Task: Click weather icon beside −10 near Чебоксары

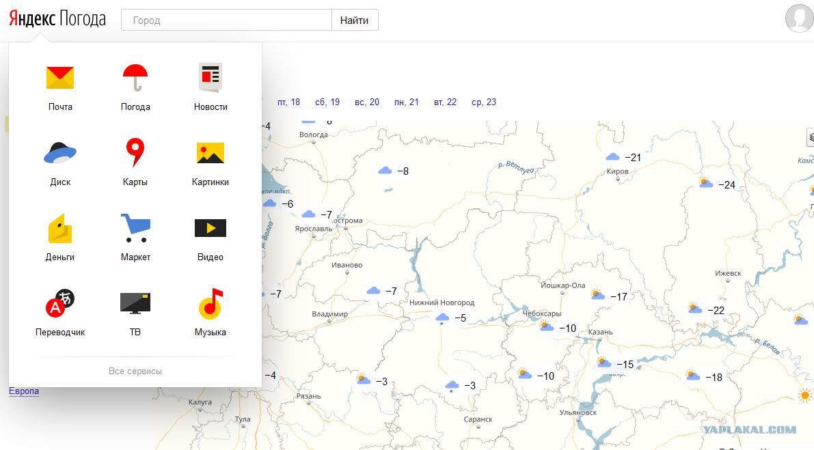Action: 546,326
